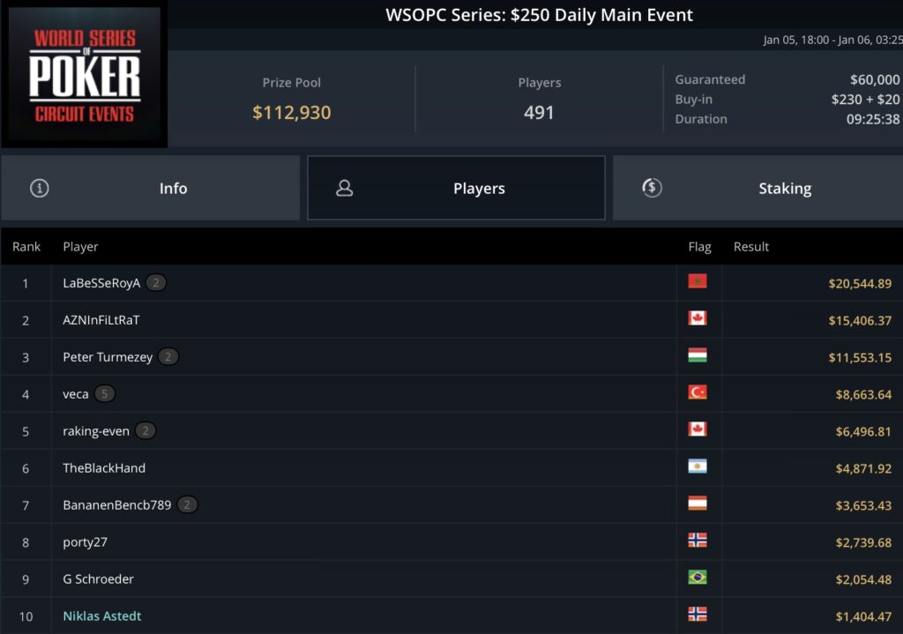903x634 pixels.
Task: Click the info circle icon
Action: (39, 188)
